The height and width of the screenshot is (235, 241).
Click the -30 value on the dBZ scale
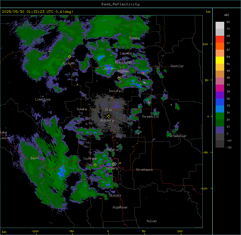[x=229, y=148]
